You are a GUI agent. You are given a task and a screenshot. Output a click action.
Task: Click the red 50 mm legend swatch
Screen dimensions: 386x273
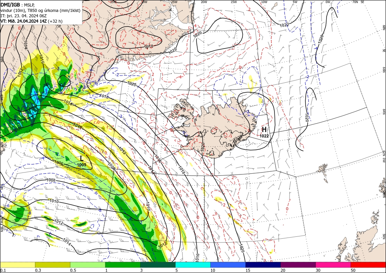[x=368, y=265]
